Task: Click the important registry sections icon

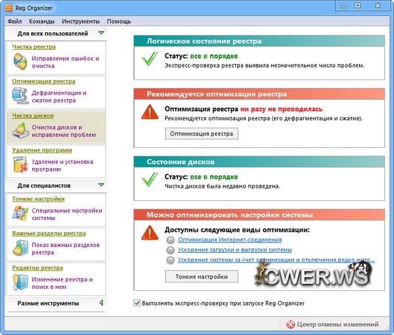Action: point(20,248)
